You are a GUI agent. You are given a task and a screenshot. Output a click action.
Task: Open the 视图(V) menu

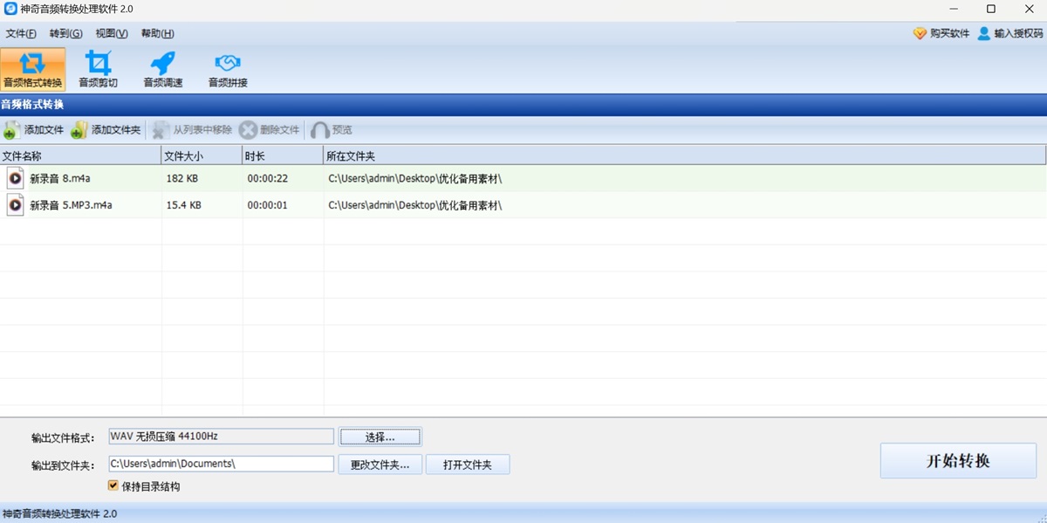(x=112, y=34)
